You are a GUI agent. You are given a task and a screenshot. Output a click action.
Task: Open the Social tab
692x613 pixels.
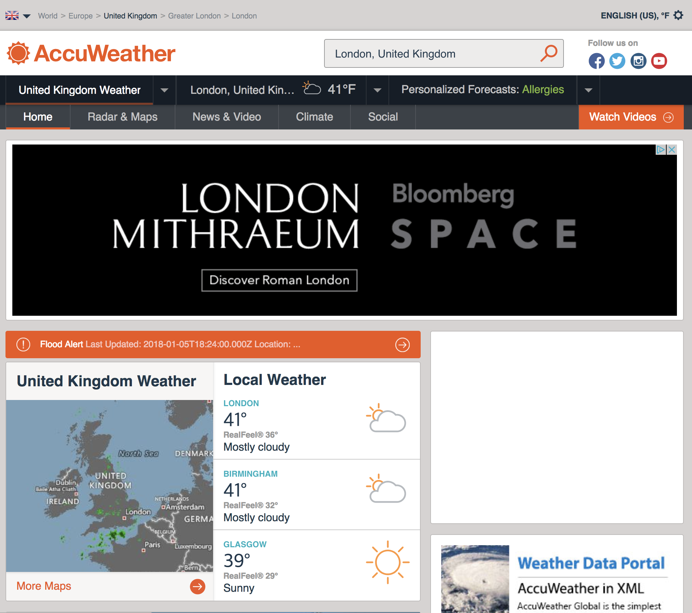[383, 117]
